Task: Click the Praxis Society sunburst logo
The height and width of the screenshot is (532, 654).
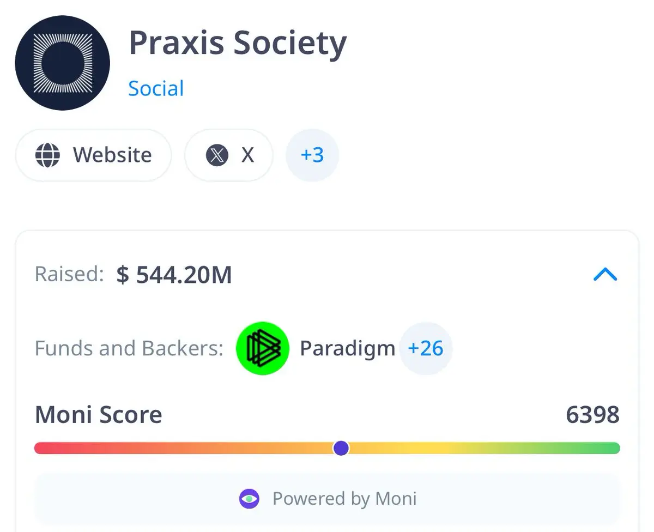Action: [63, 63]
